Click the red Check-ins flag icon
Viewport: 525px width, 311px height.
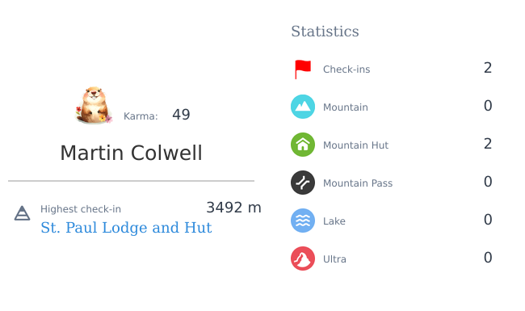coord(303,69)
